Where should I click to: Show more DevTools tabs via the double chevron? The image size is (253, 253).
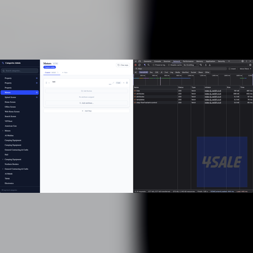[229, 61]
